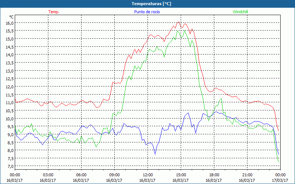The image size is (295, 184).
Task: Click the '14,5' y-axis value
Action: click(10, 47)
